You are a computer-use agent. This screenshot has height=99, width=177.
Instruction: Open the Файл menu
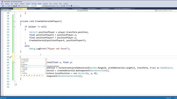pos(2,4)
